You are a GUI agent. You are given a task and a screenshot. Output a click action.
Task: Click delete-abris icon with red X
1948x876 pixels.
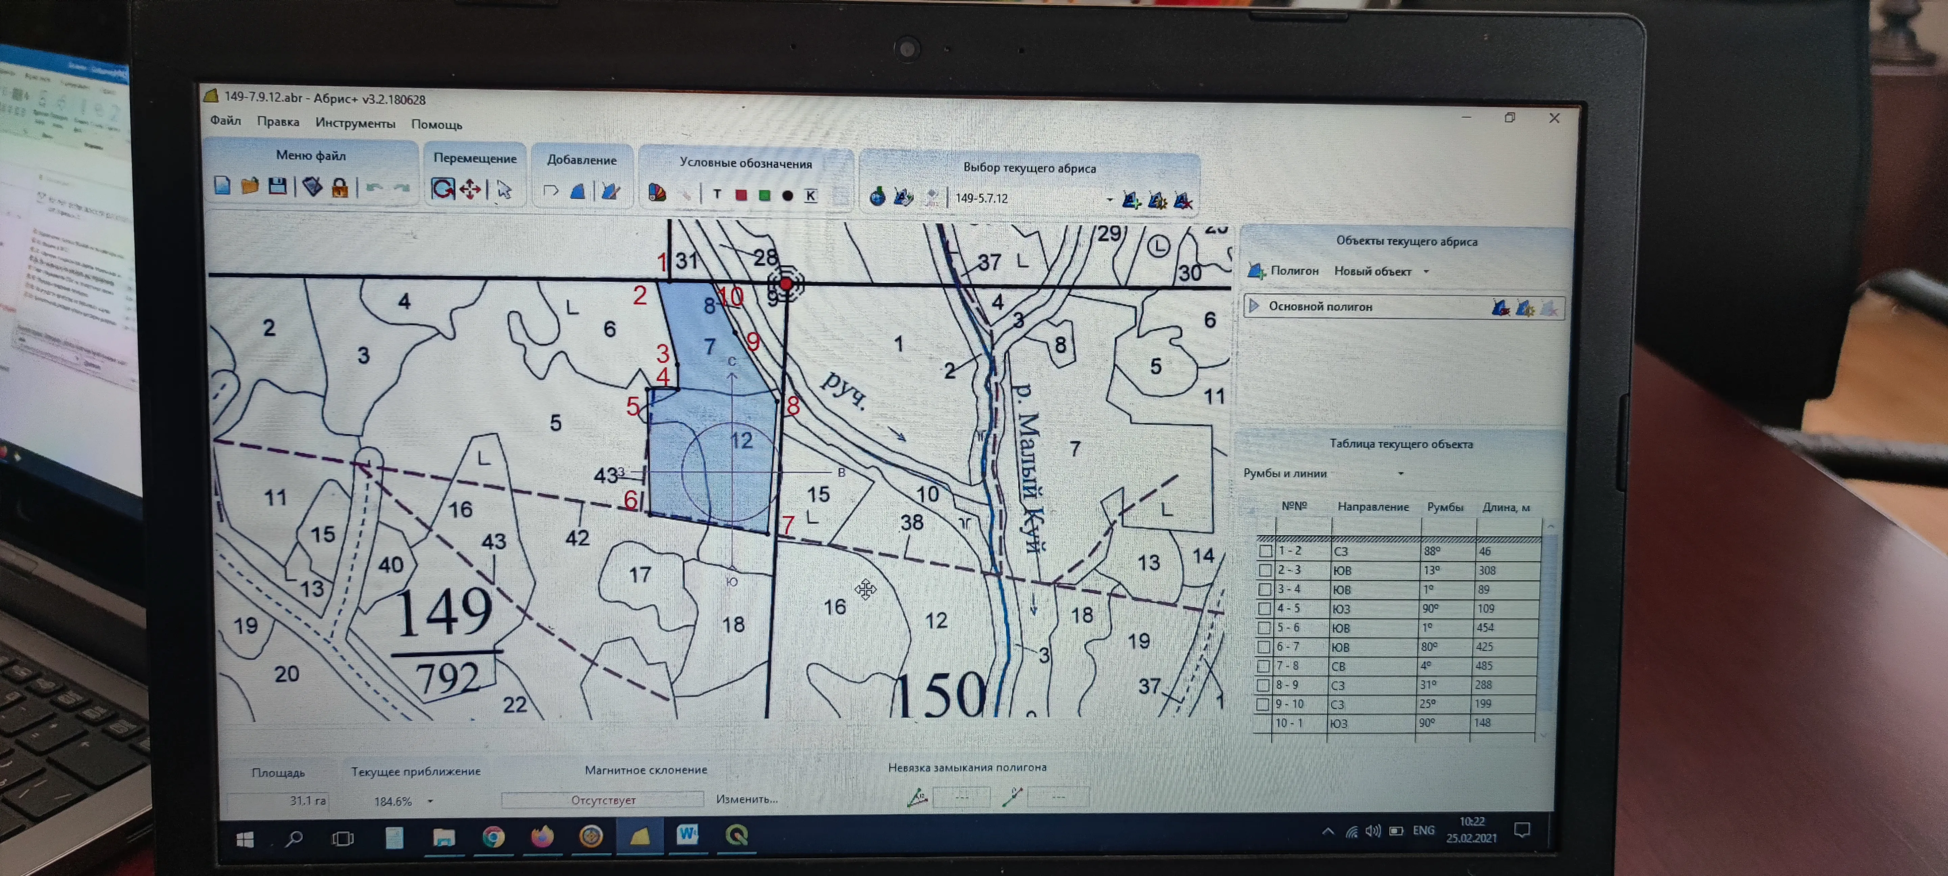tap(1183, 200)
